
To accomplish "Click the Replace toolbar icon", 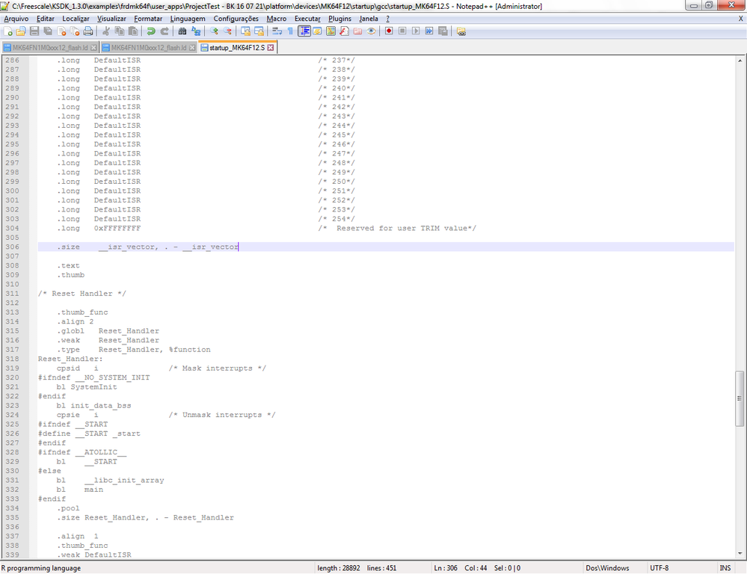I will click(x=196, y=31).
